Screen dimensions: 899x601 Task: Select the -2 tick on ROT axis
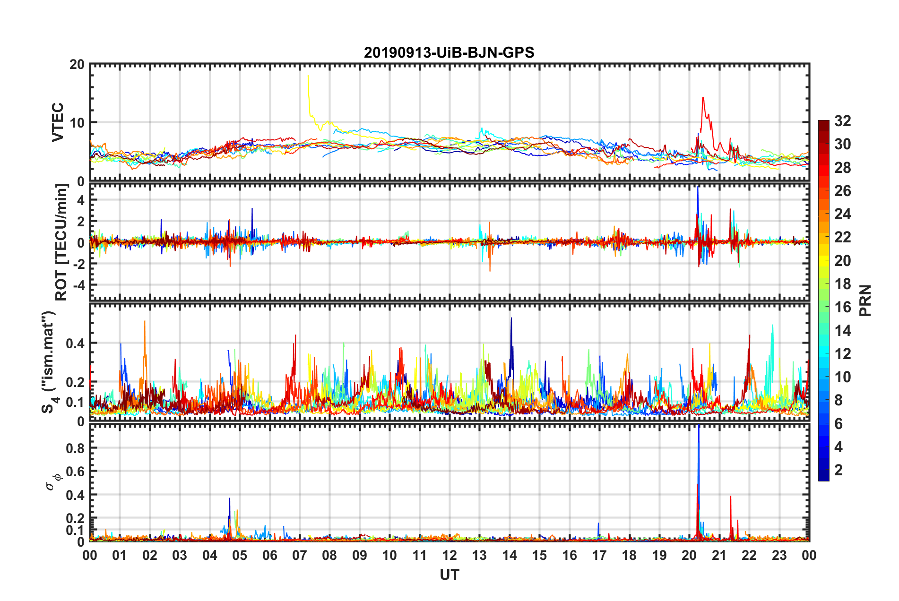pyautogui.click(x=78, y=264)
